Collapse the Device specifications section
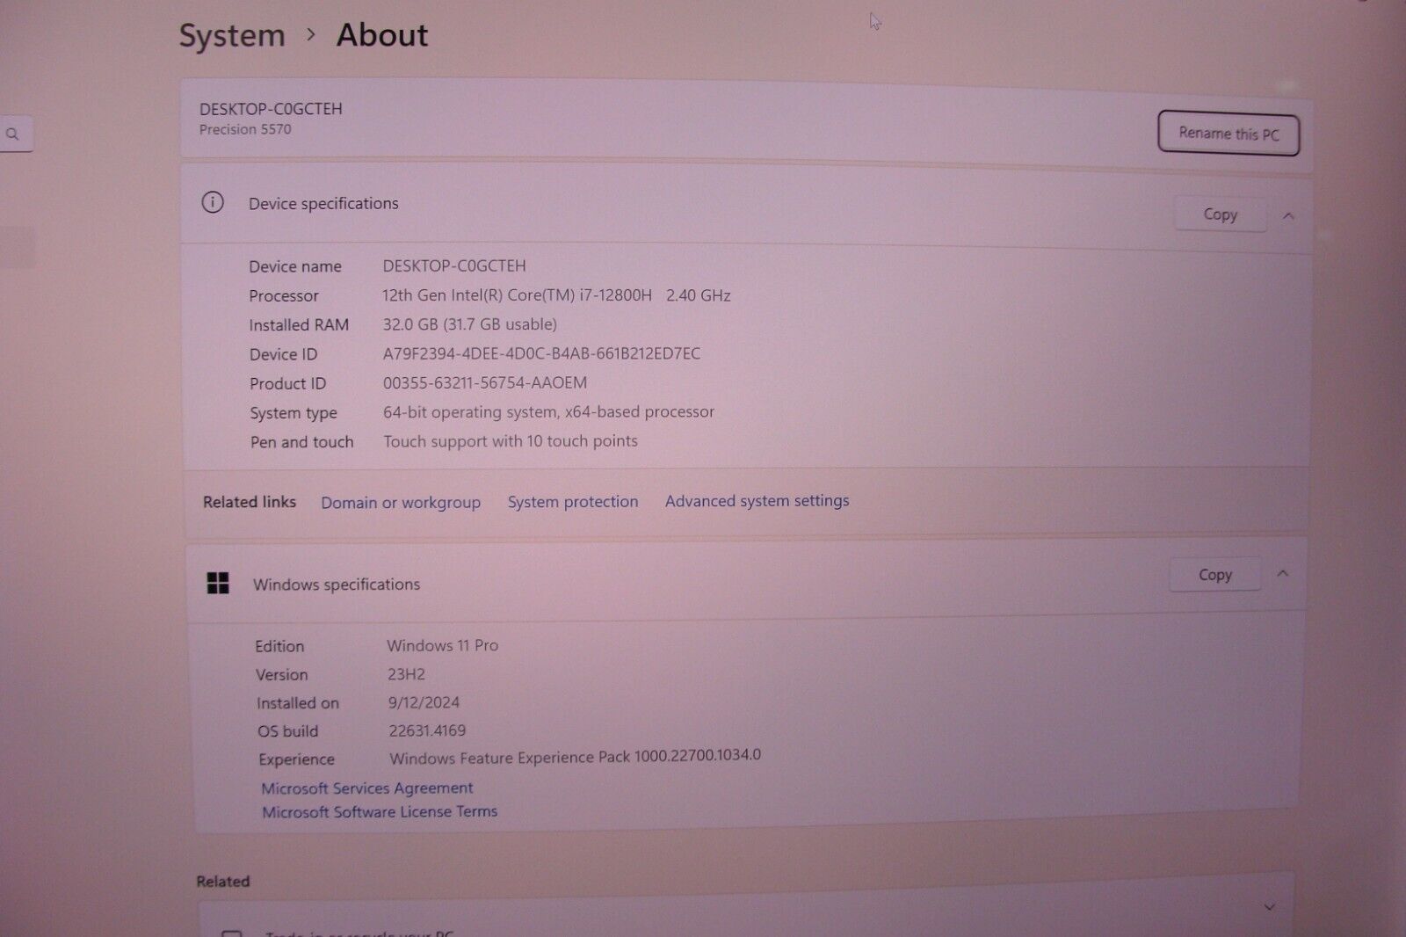The height and width of the screenshot is (937, 1406). (x=1288, y=215)
